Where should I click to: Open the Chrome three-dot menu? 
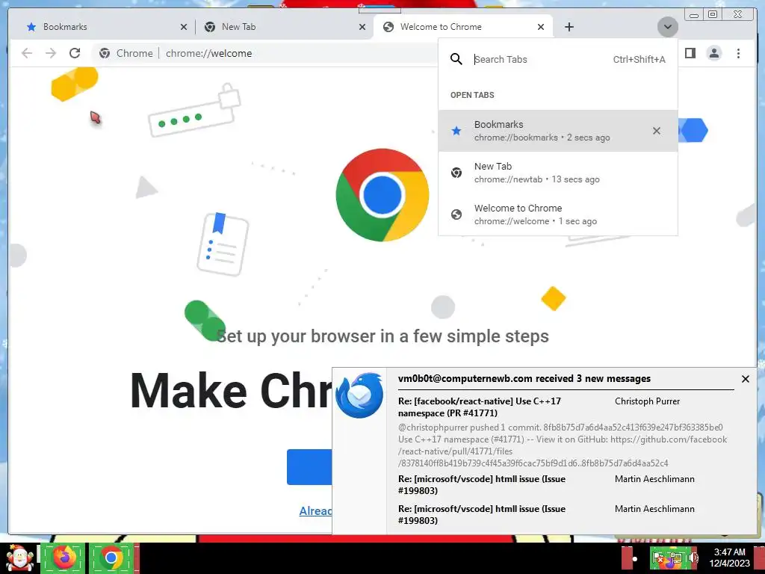738,53
